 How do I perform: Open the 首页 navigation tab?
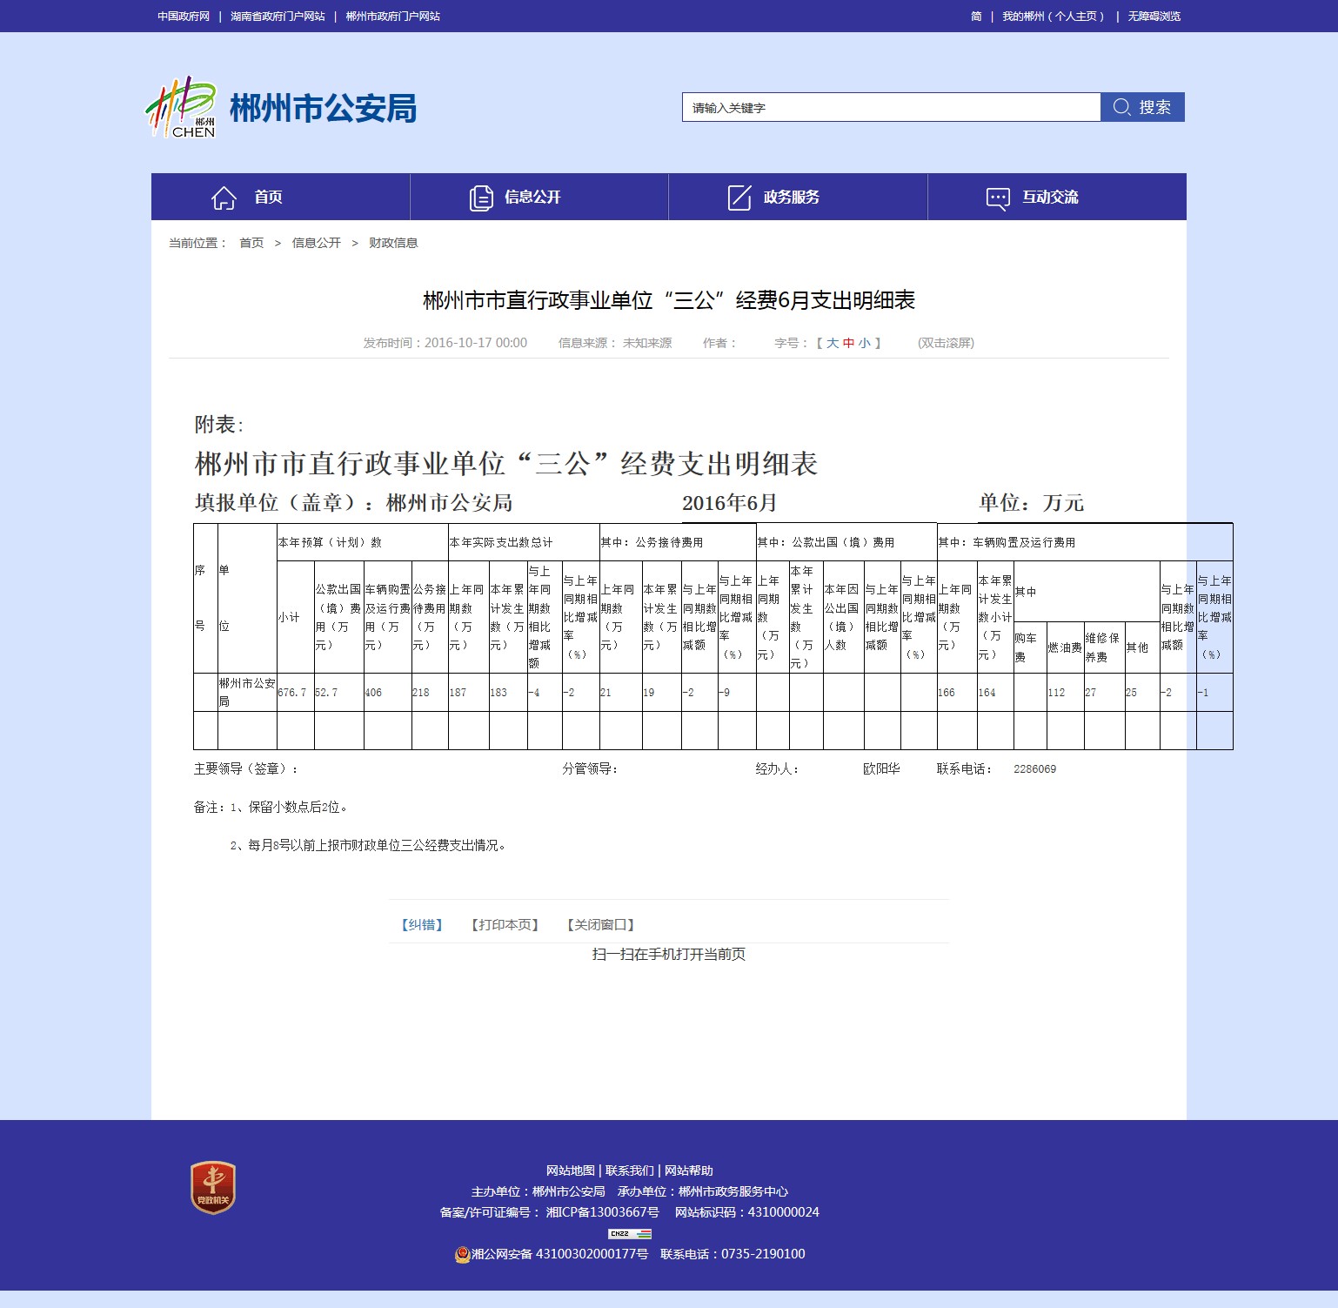pos(280,197)
